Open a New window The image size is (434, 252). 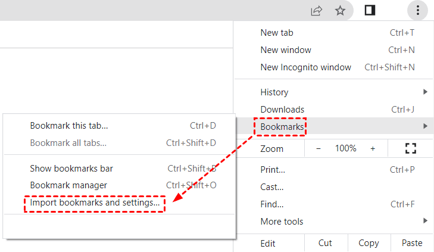click(x=334, y=50)
